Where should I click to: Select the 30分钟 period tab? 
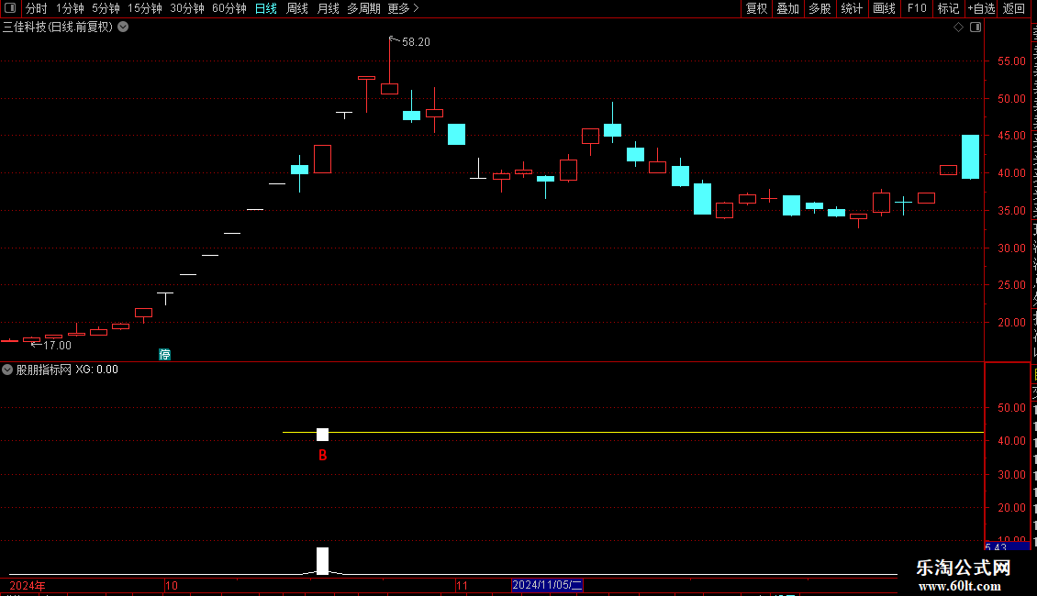pos(187,8)
